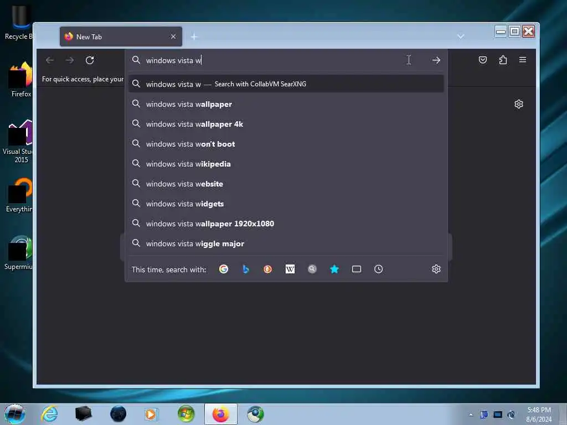Open the Windows flag taskbar icon
The height and width of the screenshot is (425, 567).
click(x=186, y=414)
